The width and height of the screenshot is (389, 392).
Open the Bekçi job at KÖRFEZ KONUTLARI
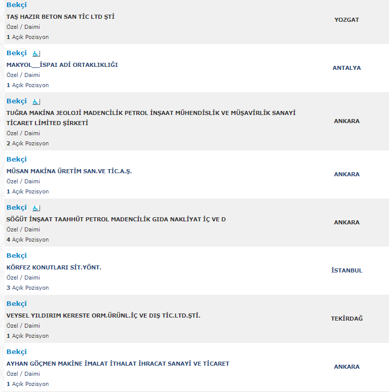point(17,256)
